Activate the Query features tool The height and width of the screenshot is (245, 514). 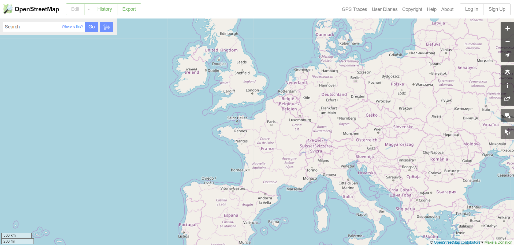click(507, 132)
